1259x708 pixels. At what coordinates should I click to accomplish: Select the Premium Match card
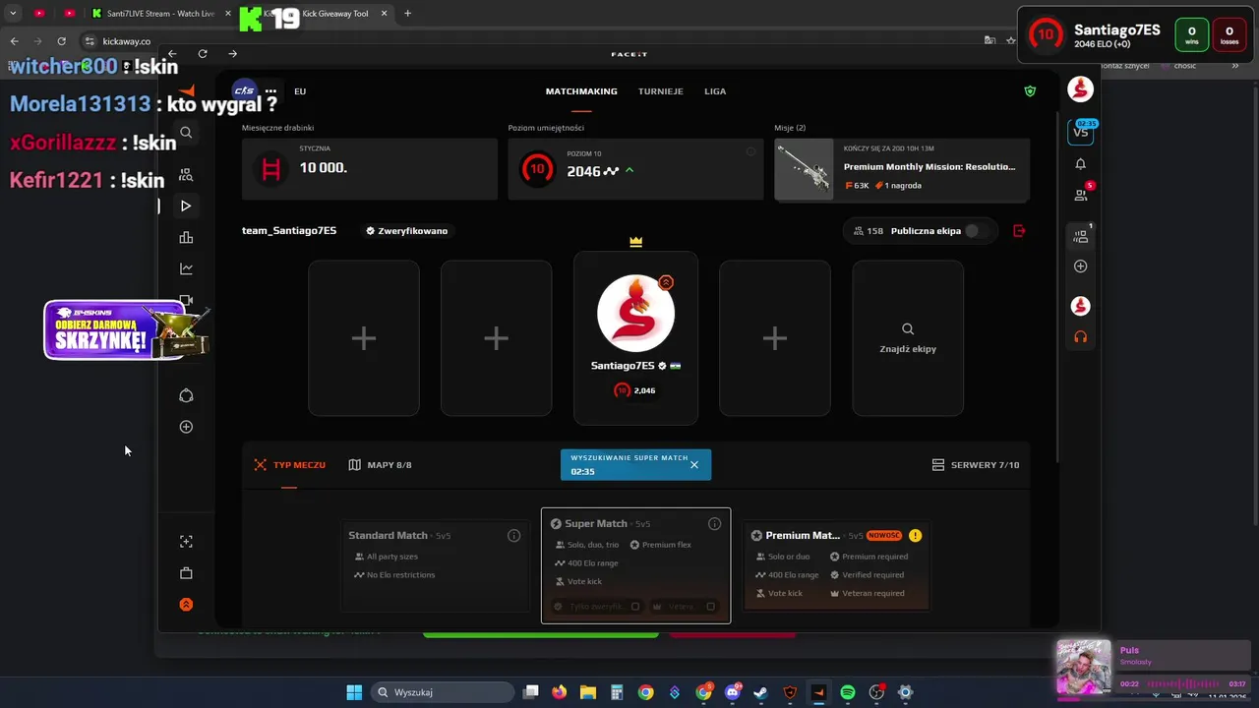click(x=836, y=565)
